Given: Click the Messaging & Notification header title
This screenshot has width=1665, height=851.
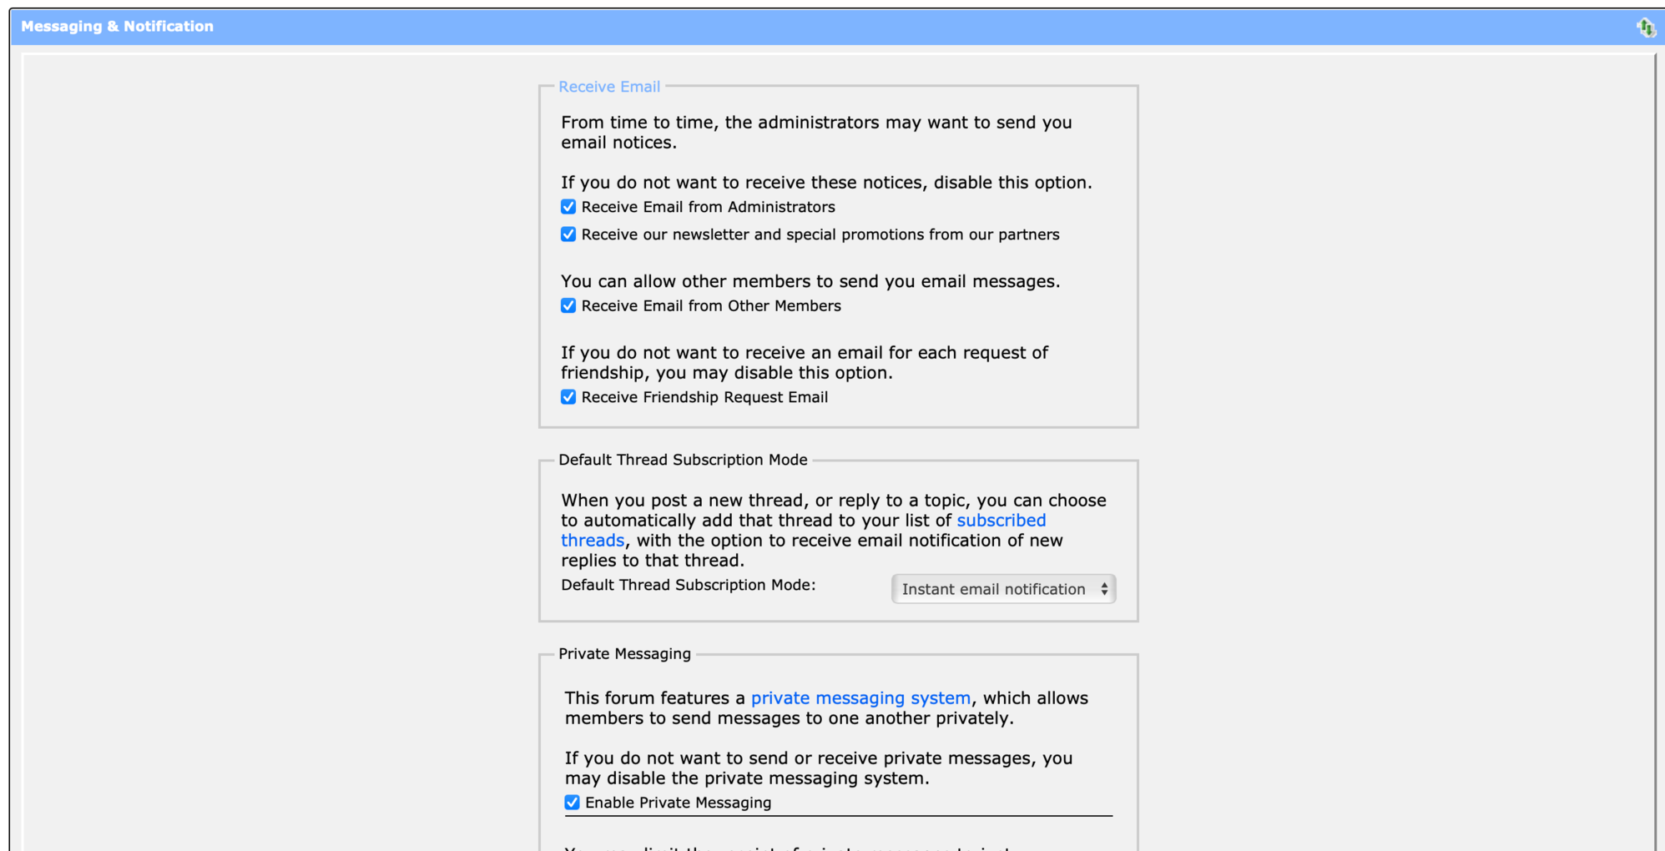Looking at the screenshot, I should click(x=117, y=27).
